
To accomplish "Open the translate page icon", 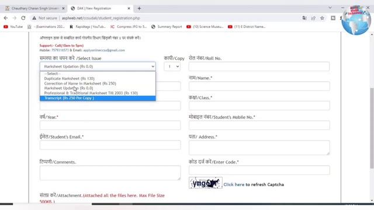I will [304, 18].
